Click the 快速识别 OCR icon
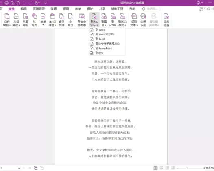Image resolution: width=214 pixels, height=171 pixels. point(143,20)
